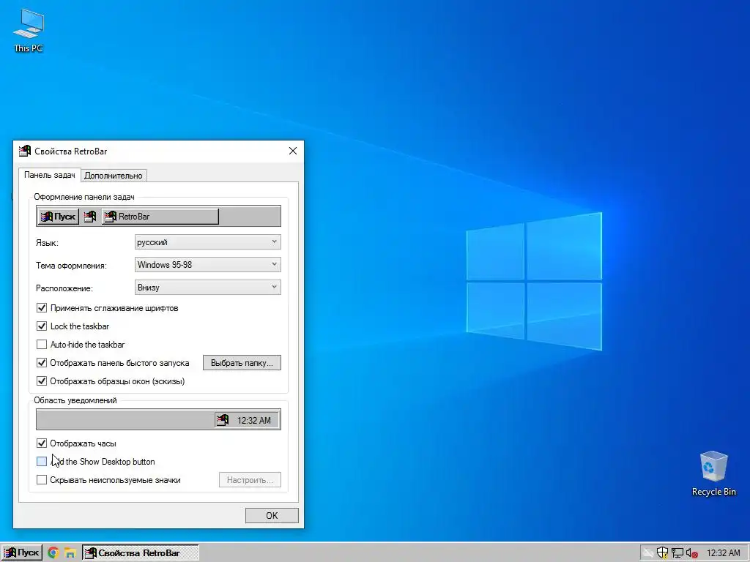Open Chrome from the quick launch bar
The height and width of the screenshot is (562, 750).
click(53, 553)
